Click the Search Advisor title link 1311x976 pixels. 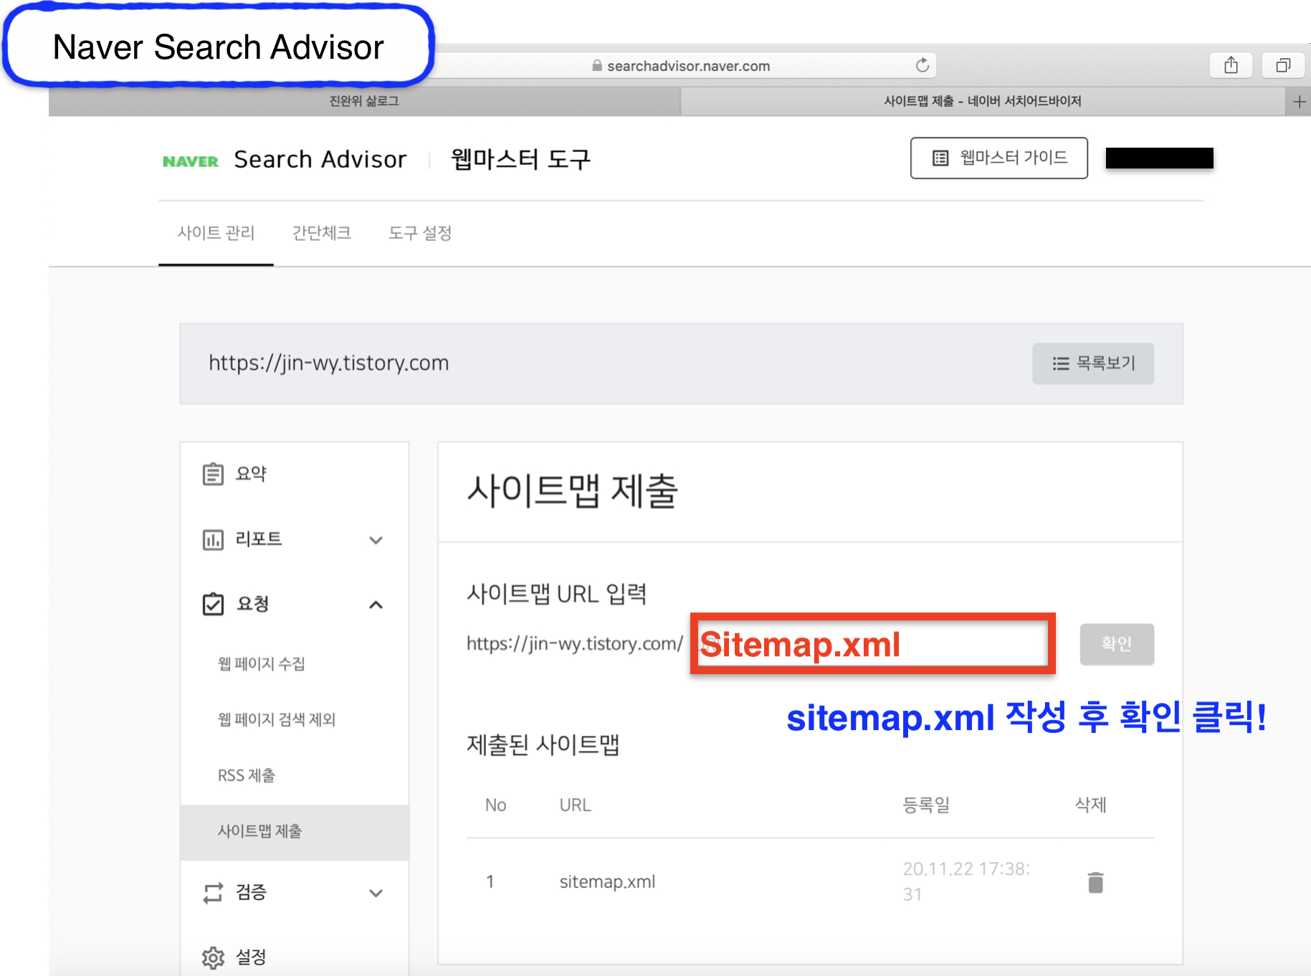[320, 159]
